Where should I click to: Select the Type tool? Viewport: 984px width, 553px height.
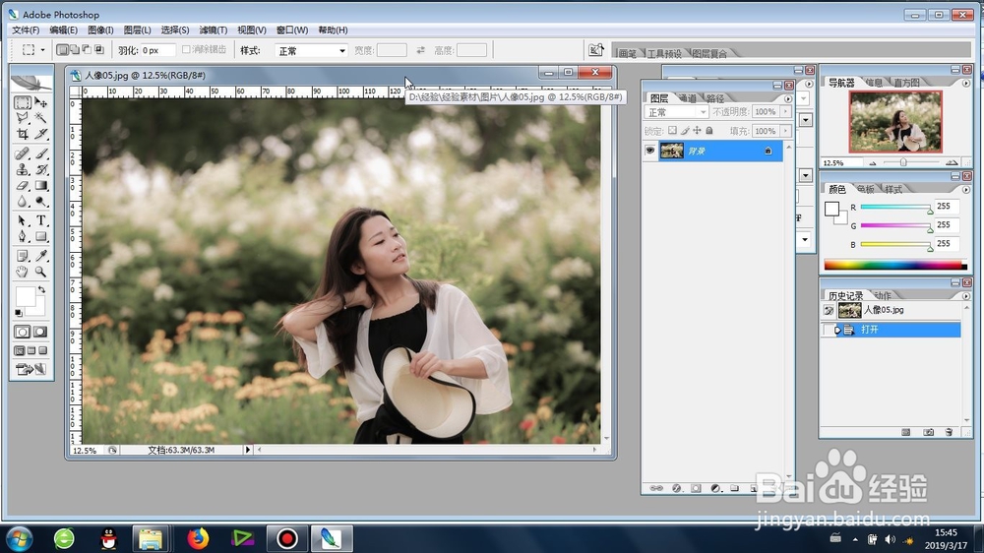(x=40, y=221)
